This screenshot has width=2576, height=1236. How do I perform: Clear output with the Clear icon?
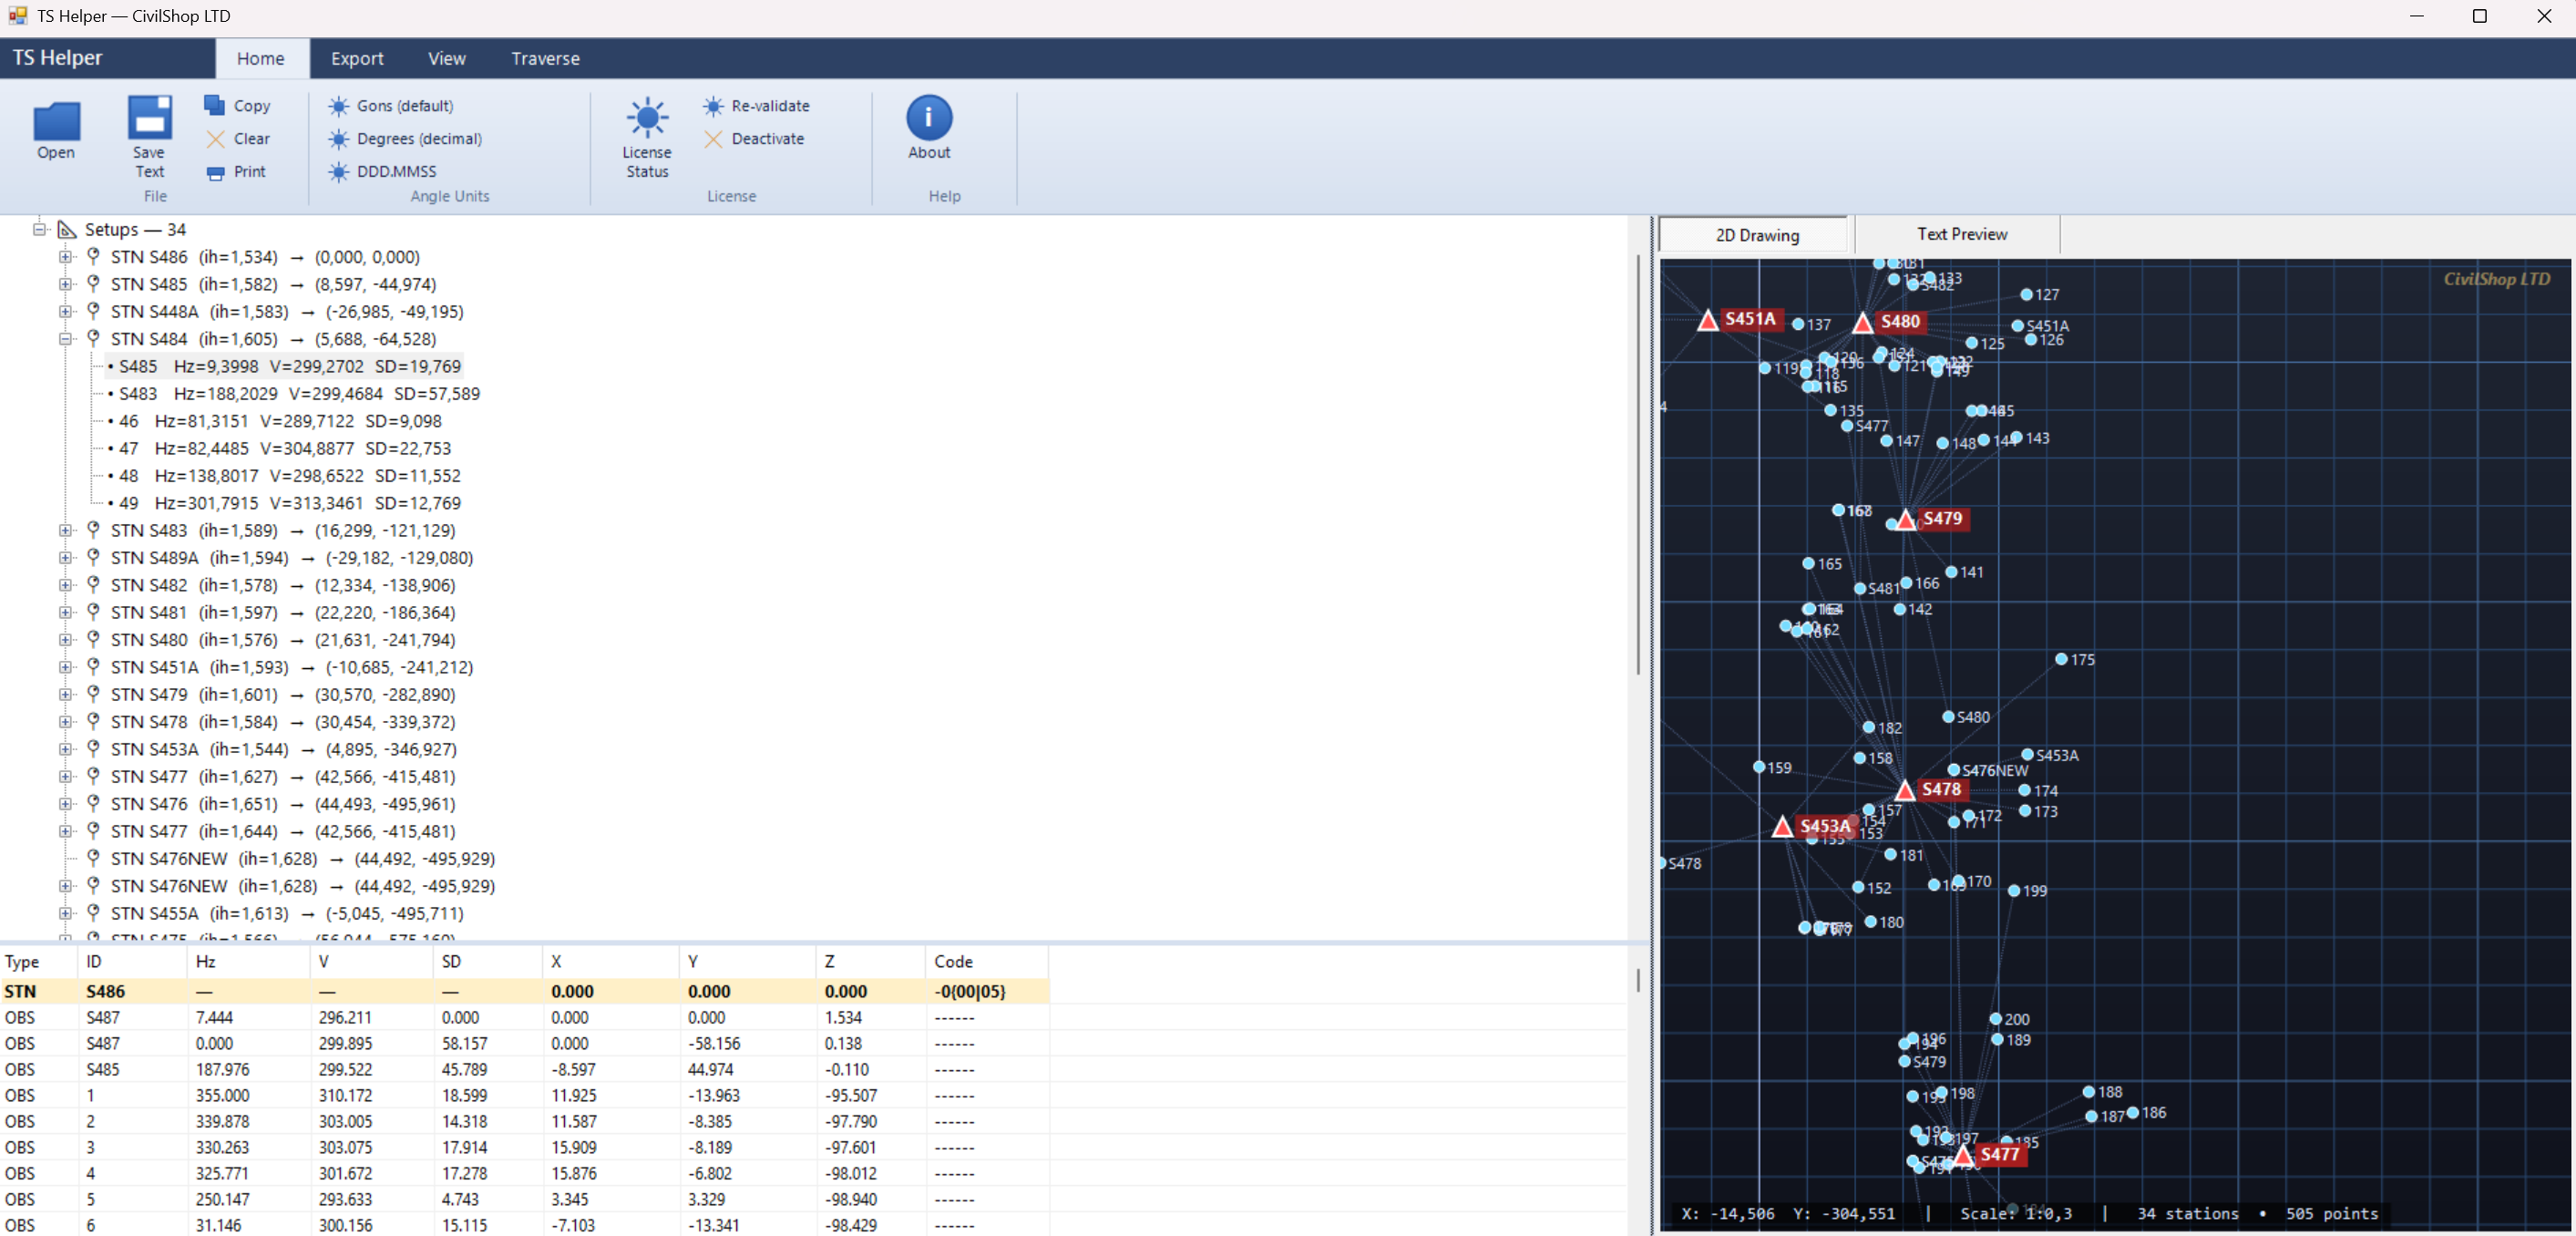pyautogui.click(x=214, y=139)
